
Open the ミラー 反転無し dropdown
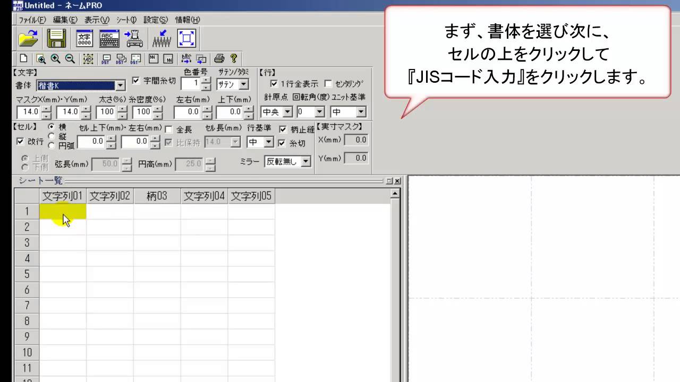pyautogui.click(x=306, y=162)
